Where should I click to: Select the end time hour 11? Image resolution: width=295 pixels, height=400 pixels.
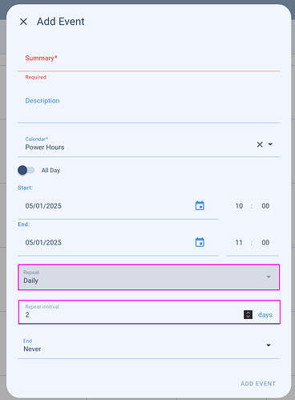coord(239,242)
